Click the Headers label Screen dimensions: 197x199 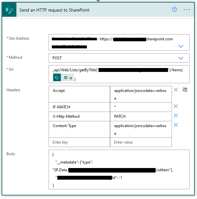pyautogui.click(x=14, y=90)
